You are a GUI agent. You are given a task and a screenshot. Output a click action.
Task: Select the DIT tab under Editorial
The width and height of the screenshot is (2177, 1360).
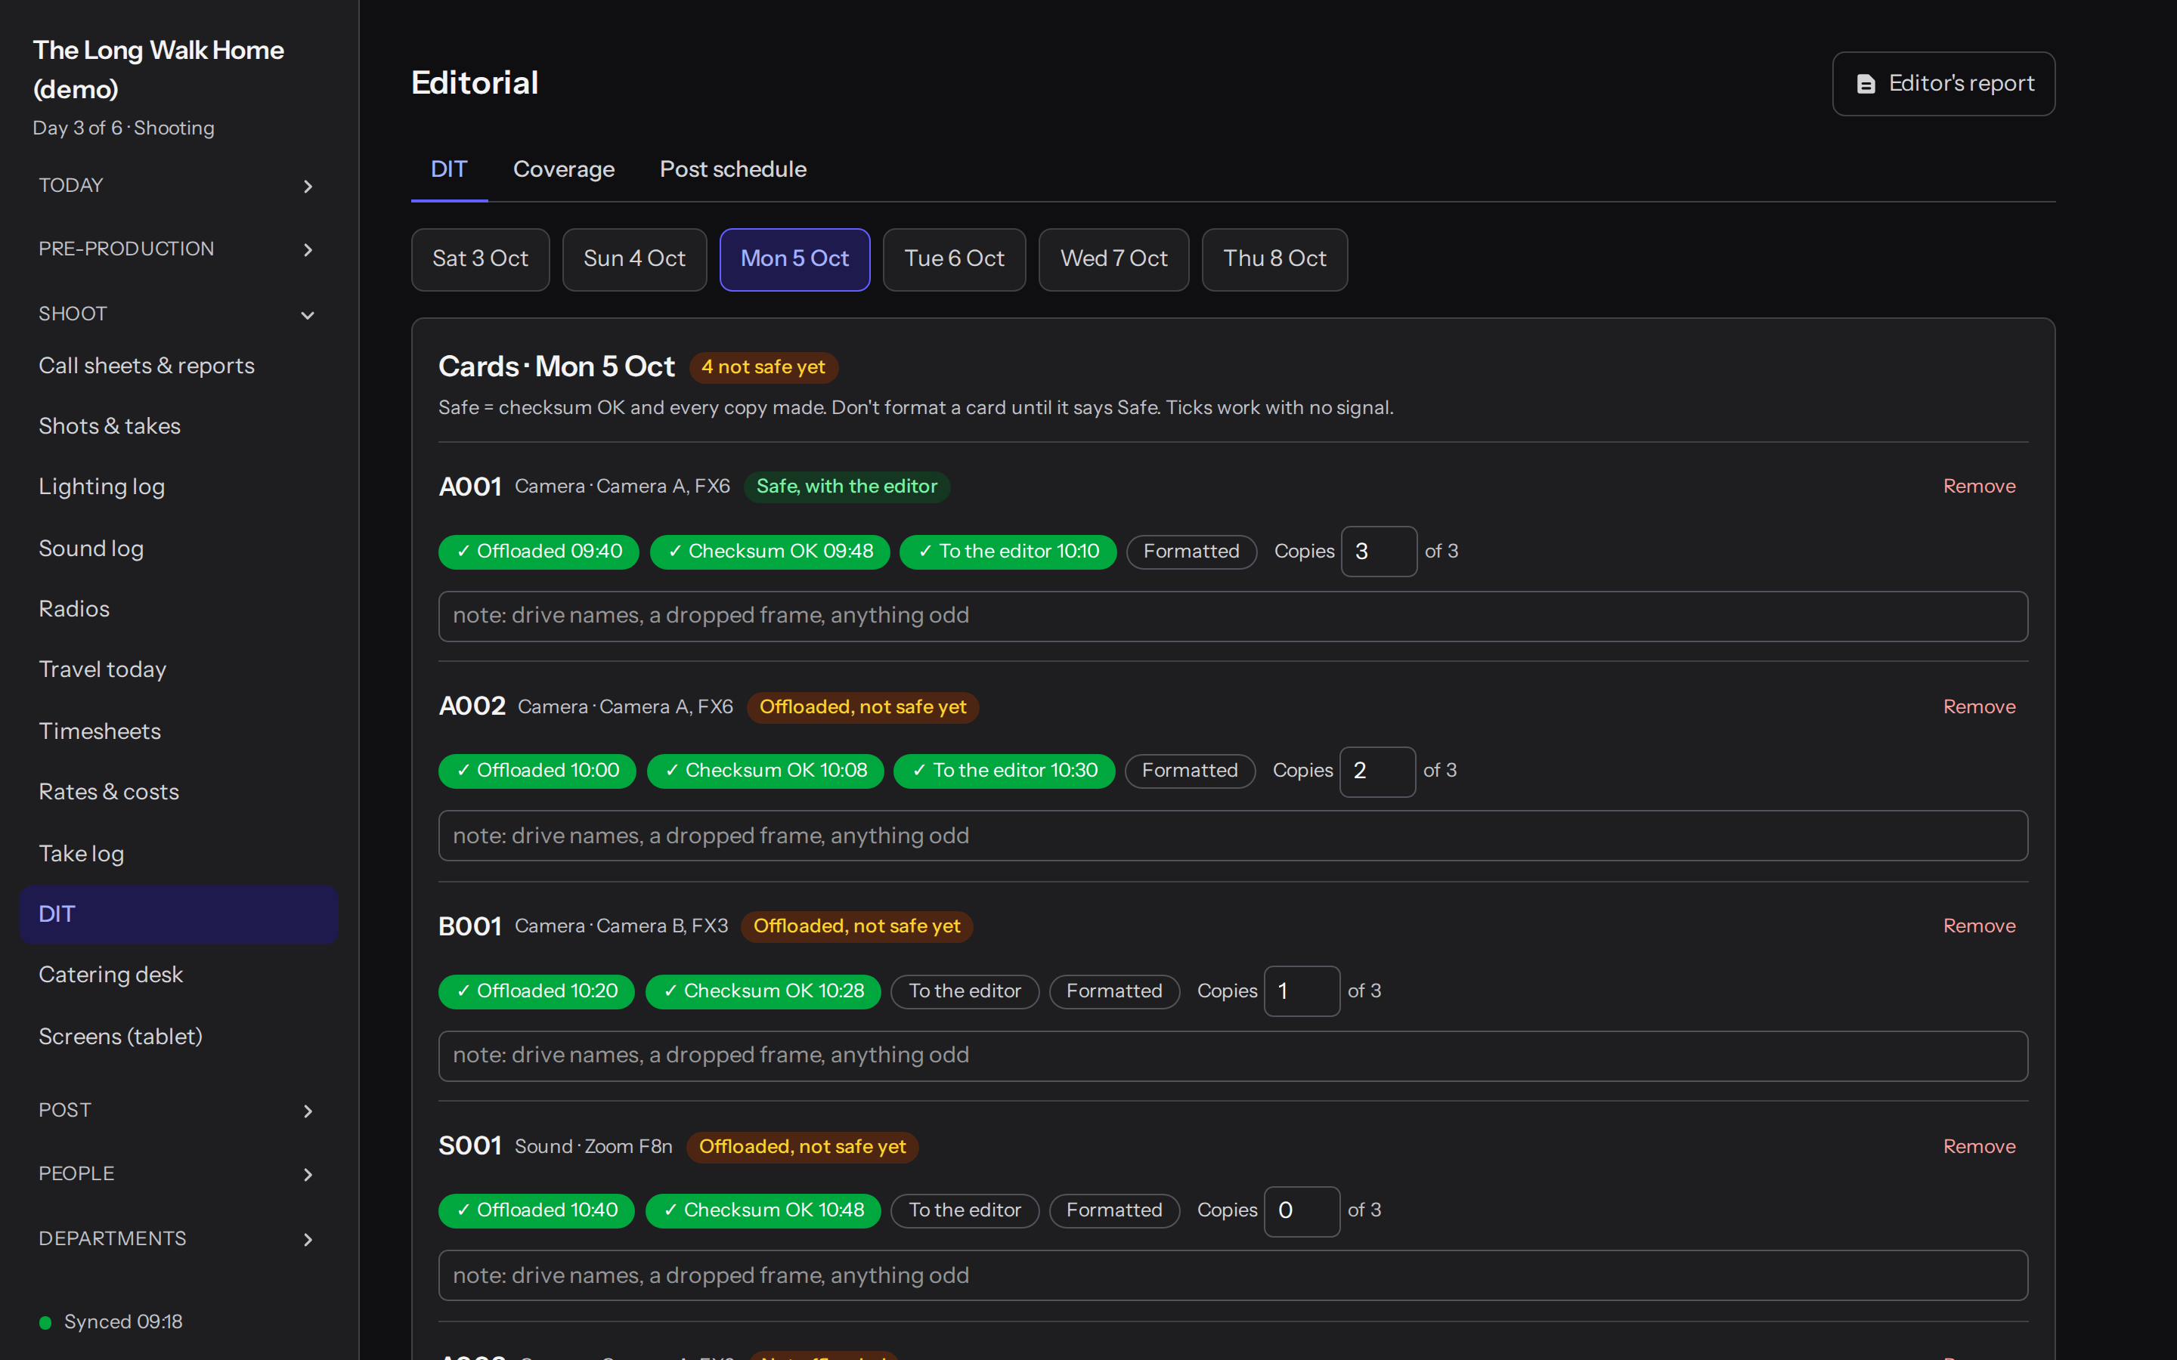pyautogui.click(x=449, y=169)
